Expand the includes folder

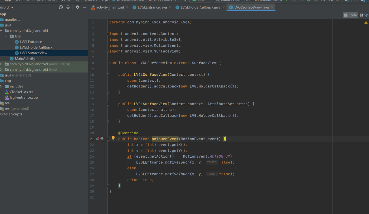click(x=1, y=86)
